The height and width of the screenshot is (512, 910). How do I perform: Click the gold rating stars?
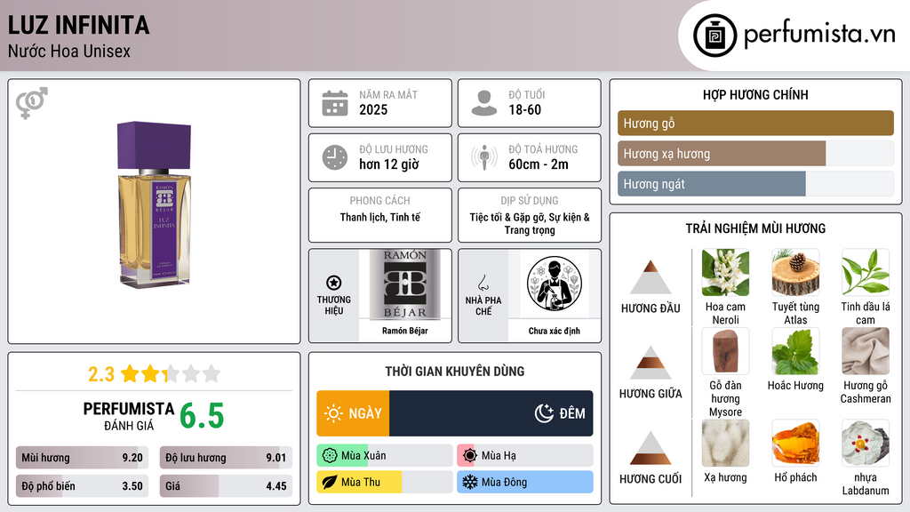pos(171,373)
